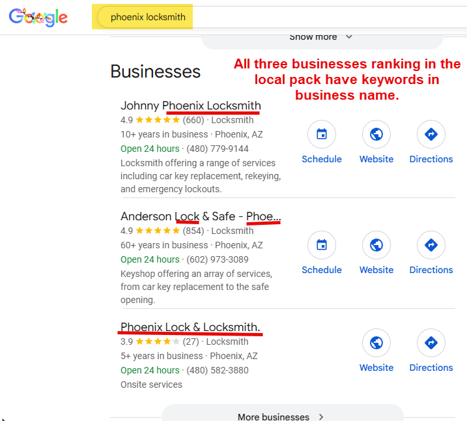The width and height of the screenshot is (467, 421).
Task: Open Website icon for Phoenix Lock & Locksmith
Action: tap(376, 343)
